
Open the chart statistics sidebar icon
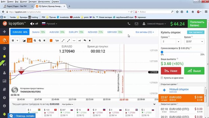4,81
